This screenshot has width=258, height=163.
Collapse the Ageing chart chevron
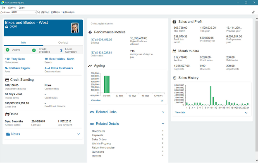click(162, 101)
